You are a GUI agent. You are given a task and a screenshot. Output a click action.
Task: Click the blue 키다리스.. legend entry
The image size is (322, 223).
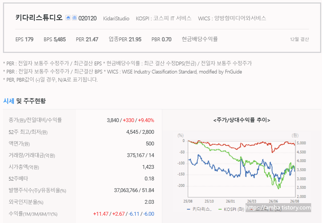[x=199, y=209]
